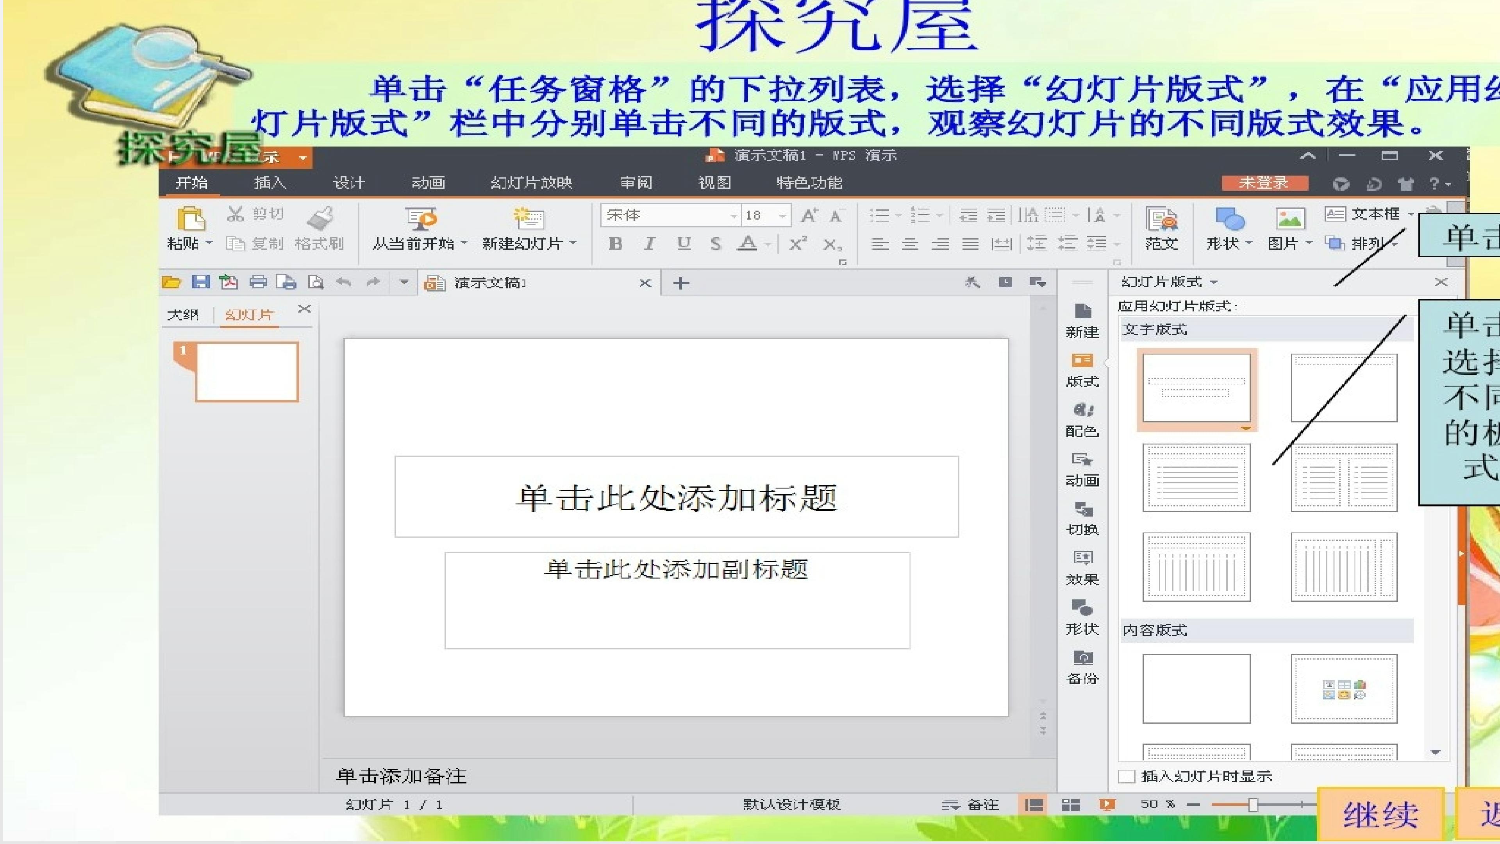The image size is (1500, 844).
Task: Expand the 幻灯片版式 task pane dropdown
Action: tap(1214, 283)
